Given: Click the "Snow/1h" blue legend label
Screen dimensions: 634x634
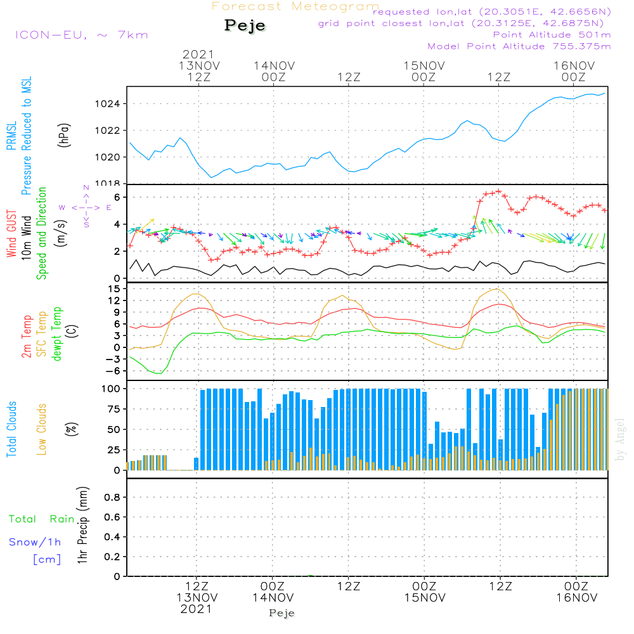Looking at the screenshot, I should (x=35, y=542).
